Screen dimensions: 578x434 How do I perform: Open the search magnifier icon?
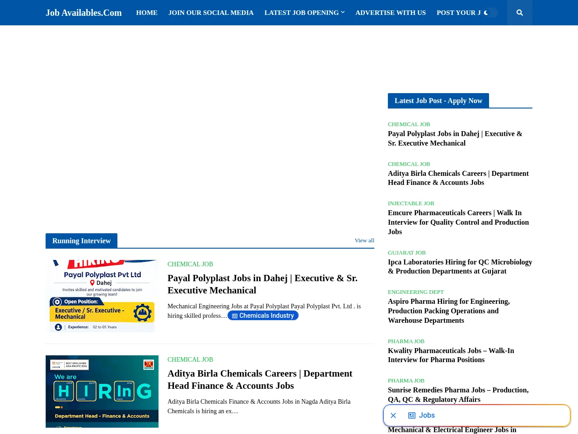[520, 13]
